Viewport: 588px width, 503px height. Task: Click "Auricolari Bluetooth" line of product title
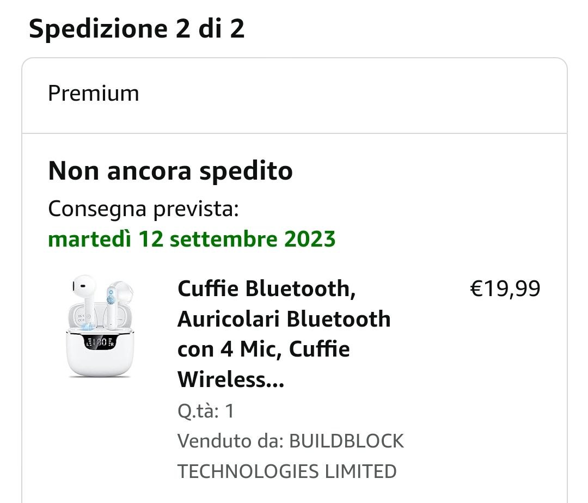pyautogui.click(x=284, y=319)
